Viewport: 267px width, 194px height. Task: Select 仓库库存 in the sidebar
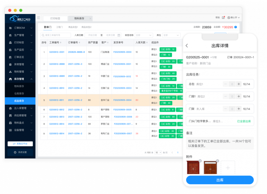pyautogui.click(x=19, y=93)
